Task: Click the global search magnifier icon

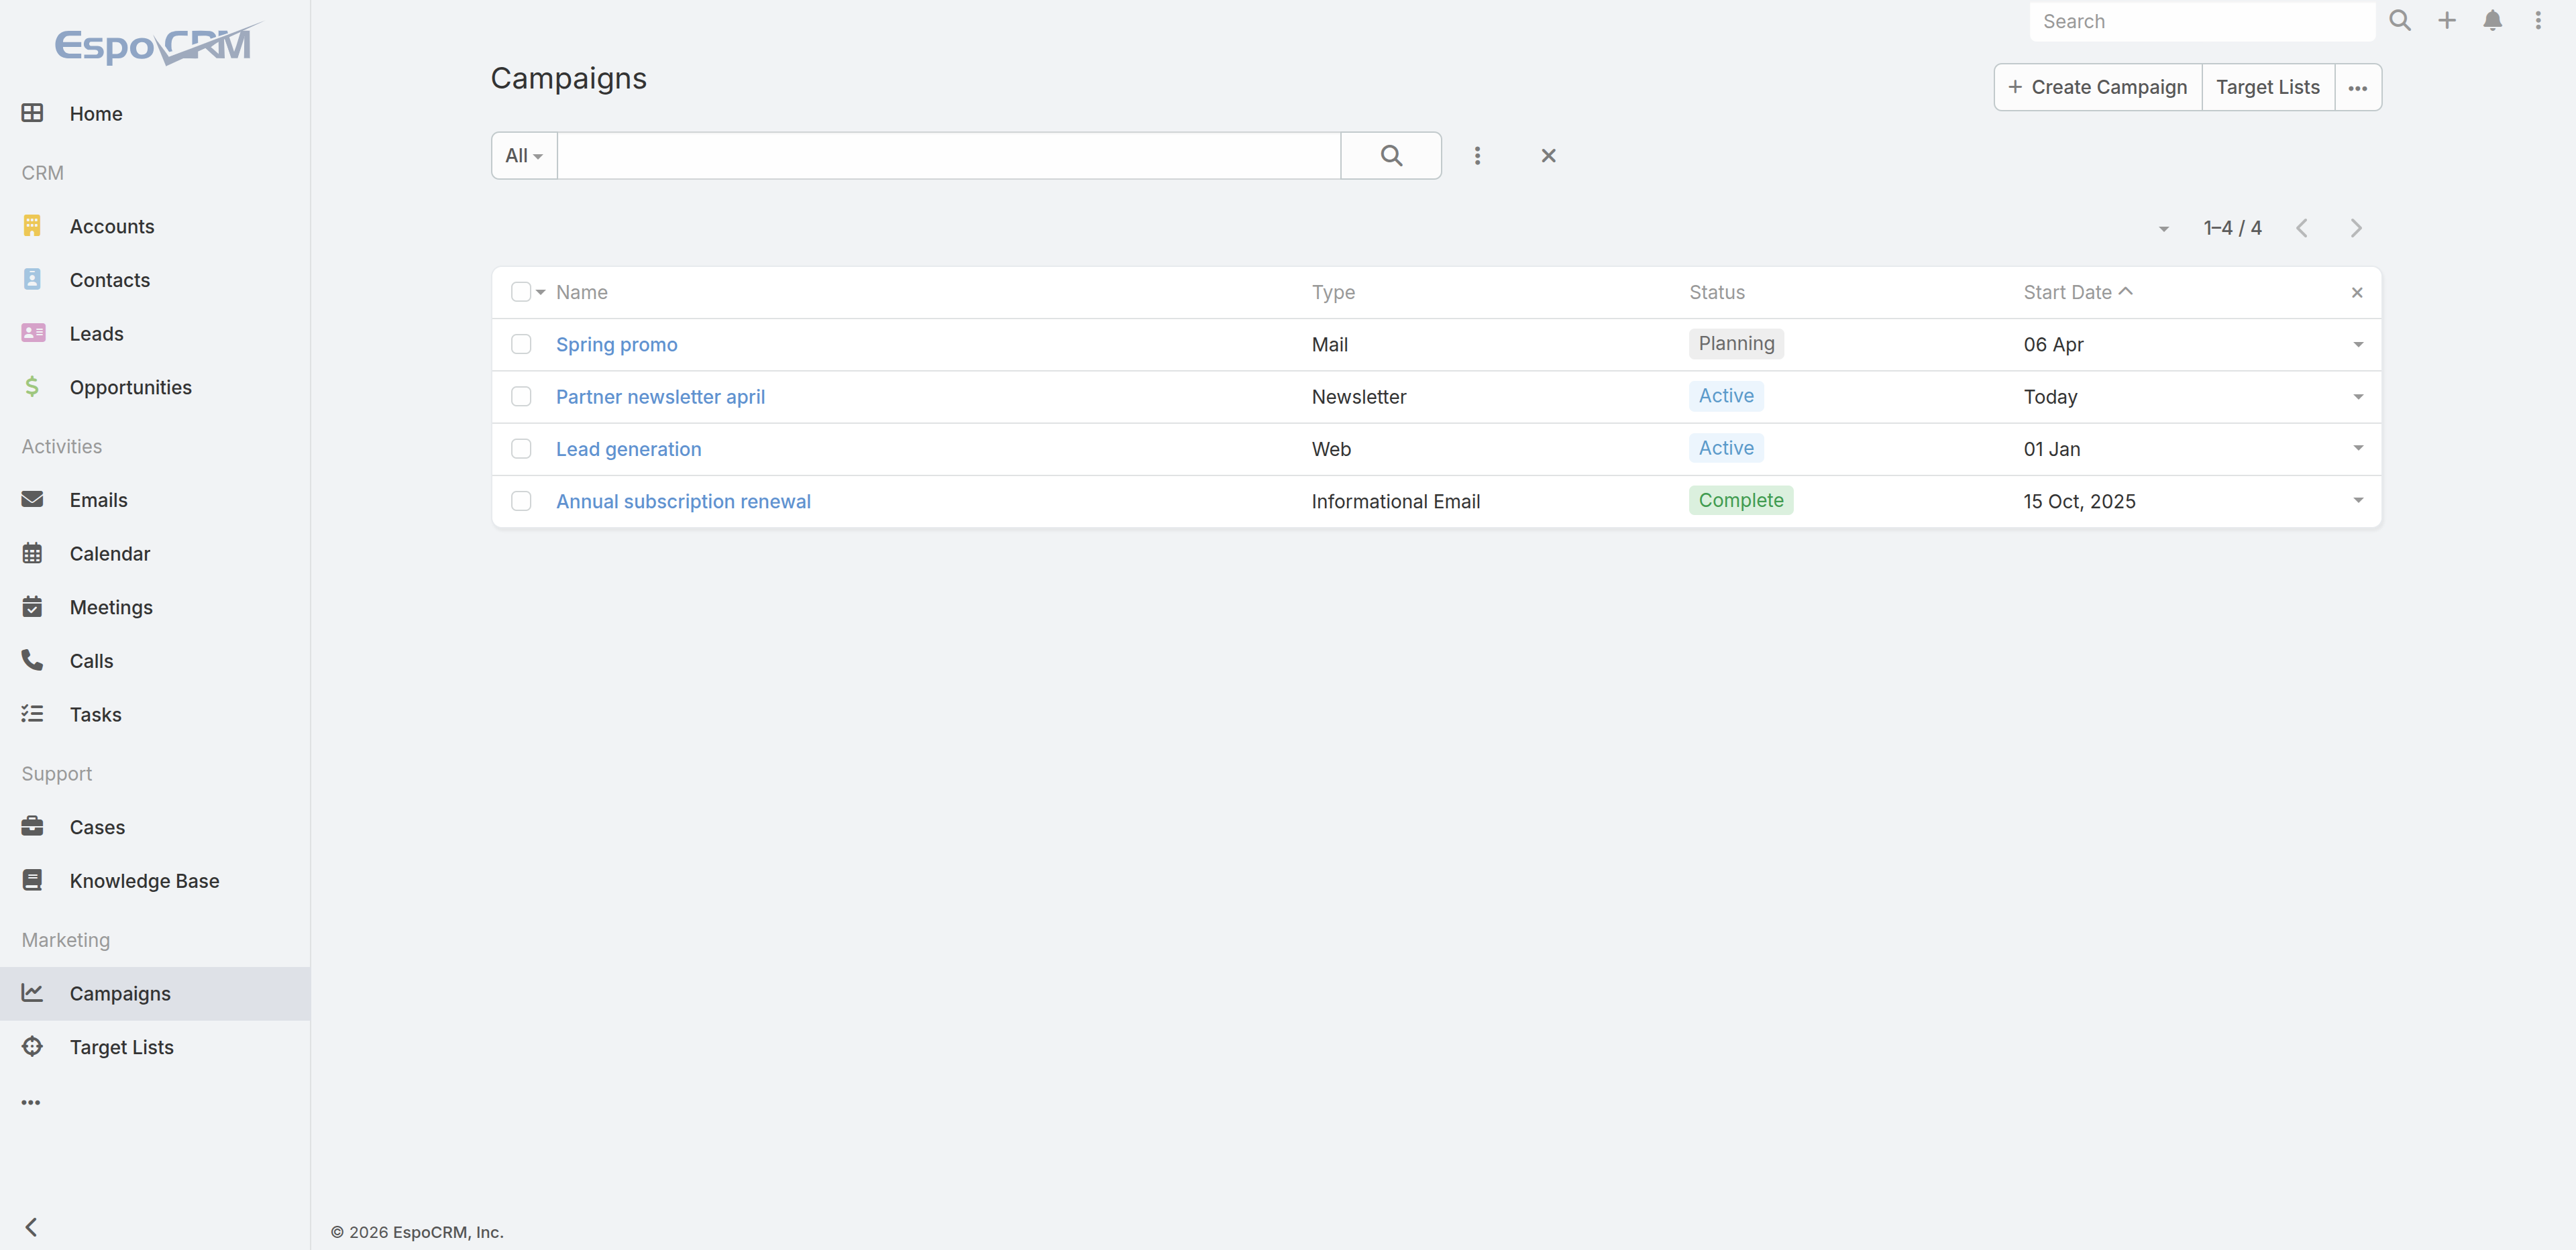Action: click(x=2400, y=21)
